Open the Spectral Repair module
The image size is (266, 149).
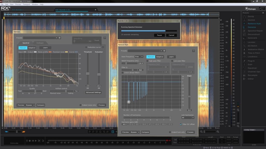tap(255, 31)
